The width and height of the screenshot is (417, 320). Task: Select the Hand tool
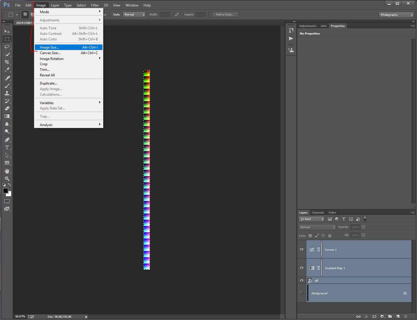pyautogui.click(x=7, y=171)
